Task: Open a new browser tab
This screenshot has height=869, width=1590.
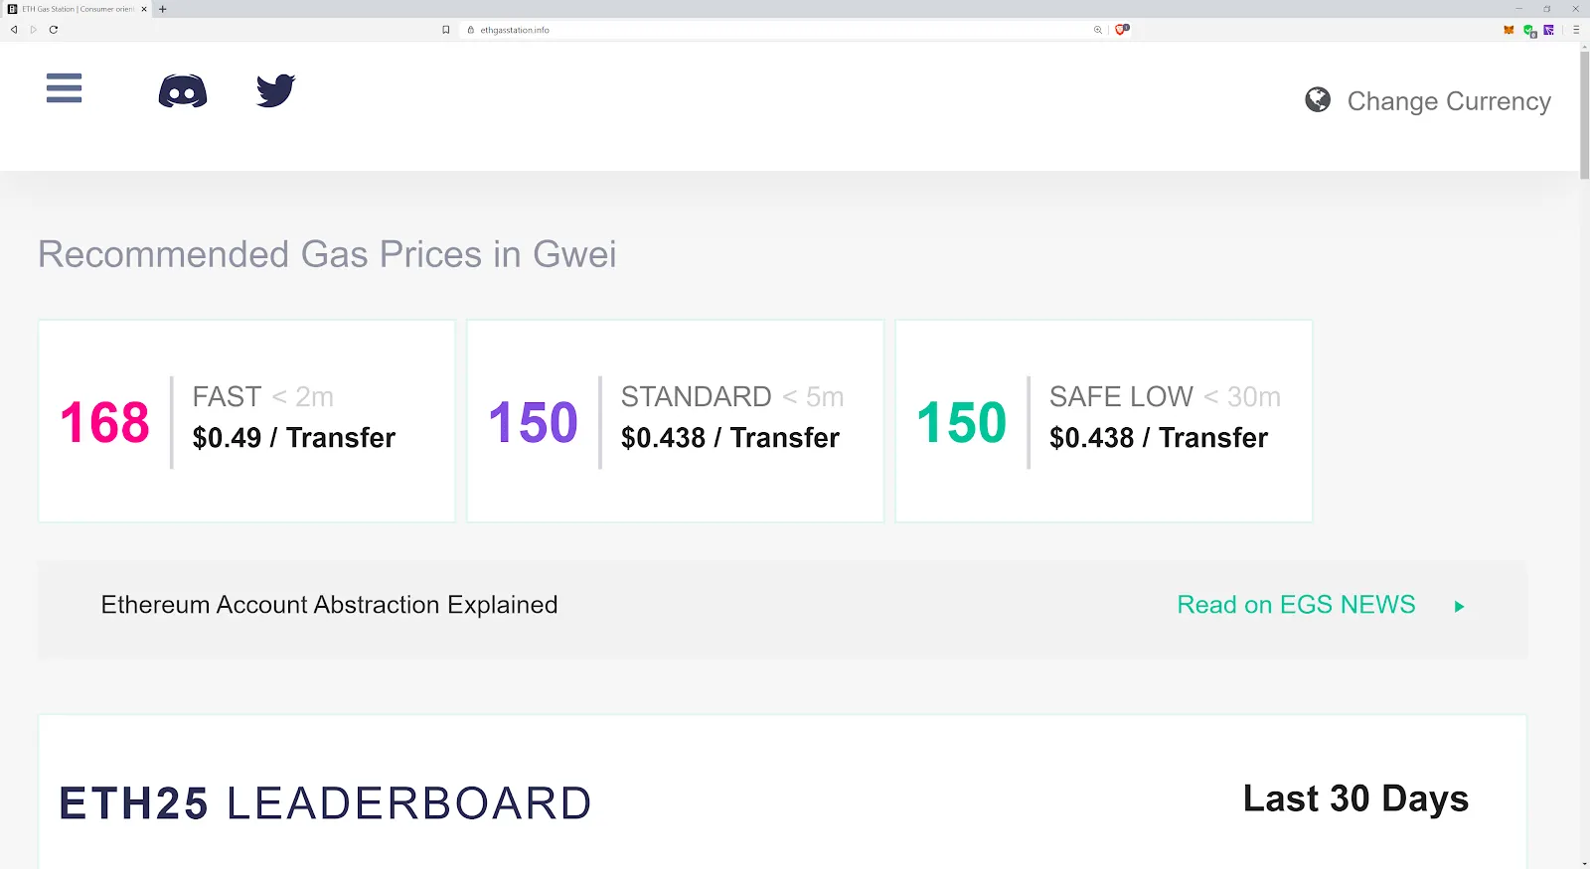Action: [163, 9]
